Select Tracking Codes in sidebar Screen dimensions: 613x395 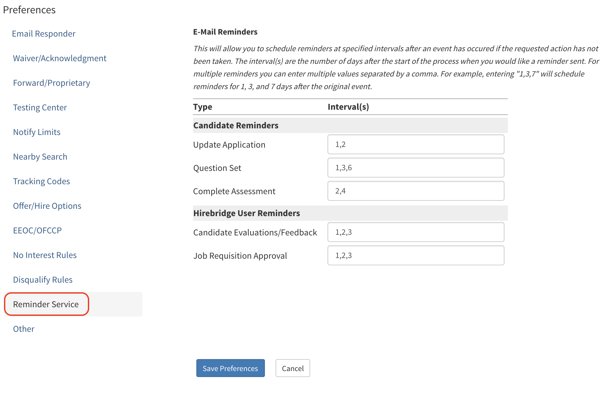(x=41, y=181)
